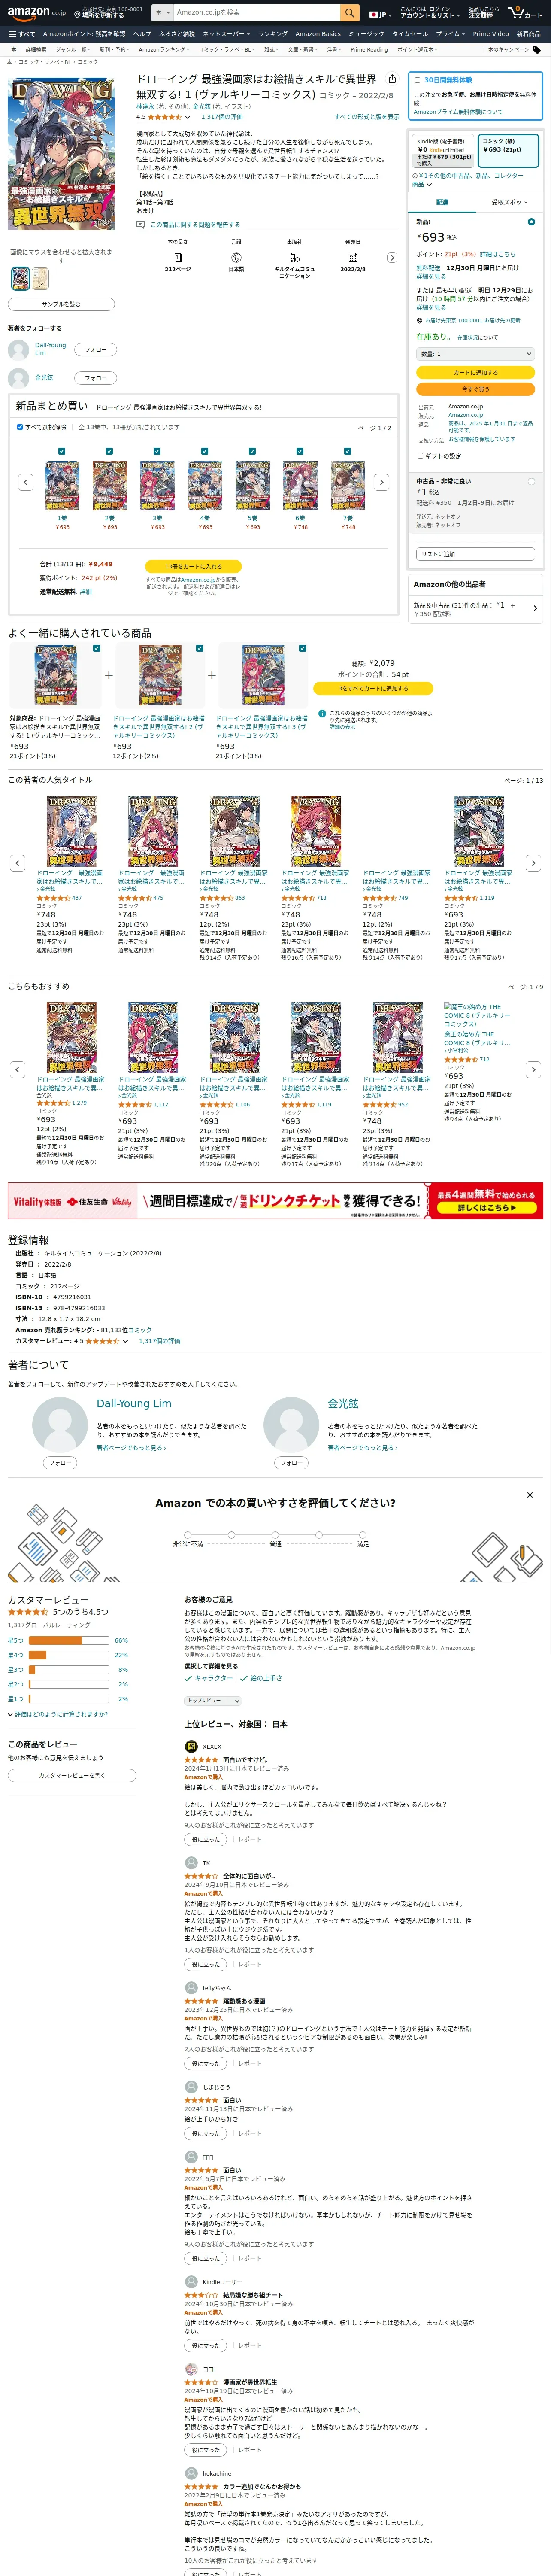
Task: Switch to the 受取スポット tab
Action: pyautogui.click(x=509, y=202)
